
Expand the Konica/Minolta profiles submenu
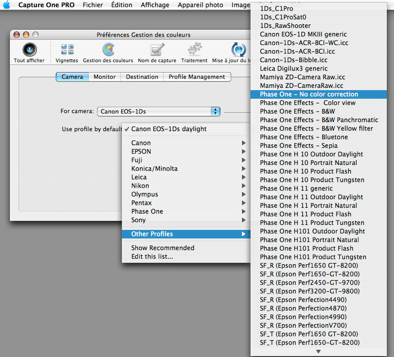(186, 169)
